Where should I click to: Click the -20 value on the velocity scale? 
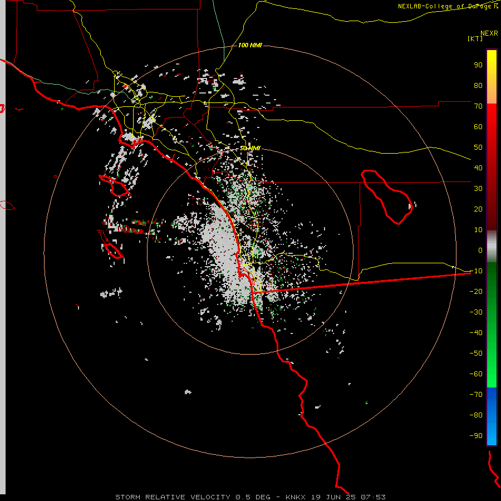476,291
